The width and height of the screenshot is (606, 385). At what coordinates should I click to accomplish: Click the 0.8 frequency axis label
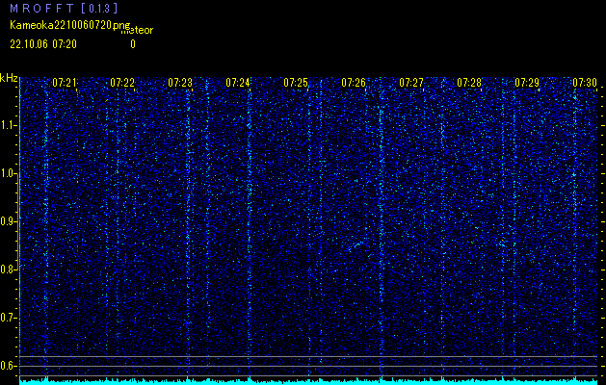tap(9, 269)
